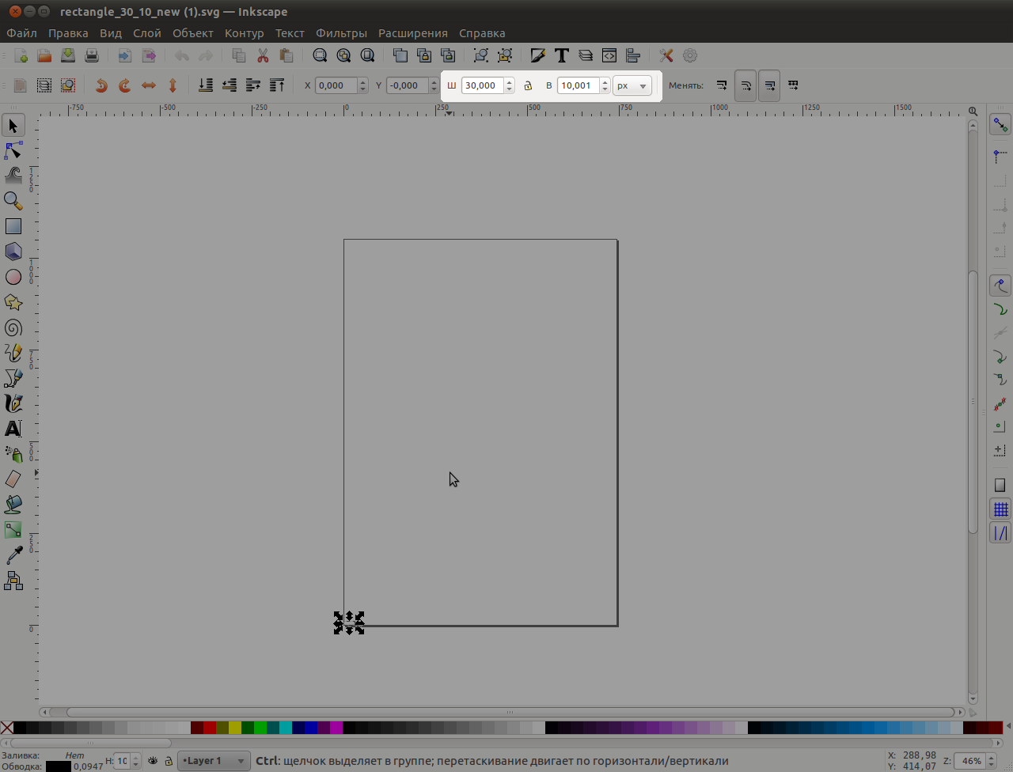The height and width of the screenshot is (772, 1013).
Task: Cut selection with scissors icon
Action: (x=263, y=55)
